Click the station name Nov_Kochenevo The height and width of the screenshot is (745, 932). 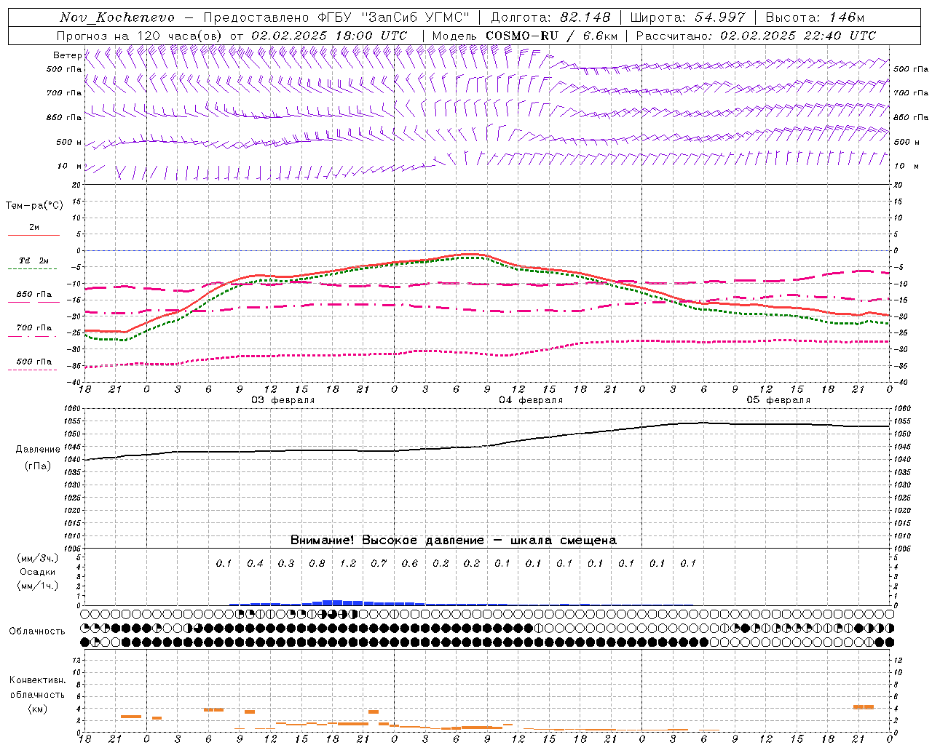(116, 17)
